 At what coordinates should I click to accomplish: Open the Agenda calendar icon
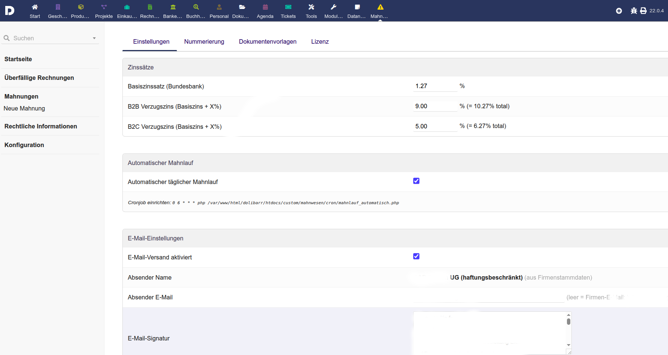tap(265, 7)
